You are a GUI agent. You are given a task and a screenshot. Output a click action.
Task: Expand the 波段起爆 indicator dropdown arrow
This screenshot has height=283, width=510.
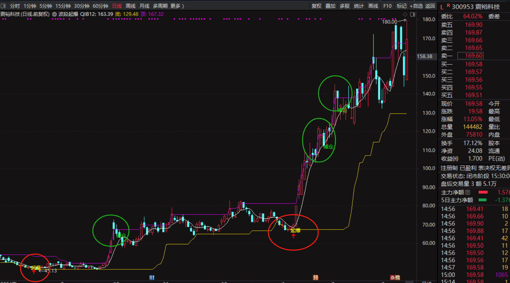tap(54, 14)
